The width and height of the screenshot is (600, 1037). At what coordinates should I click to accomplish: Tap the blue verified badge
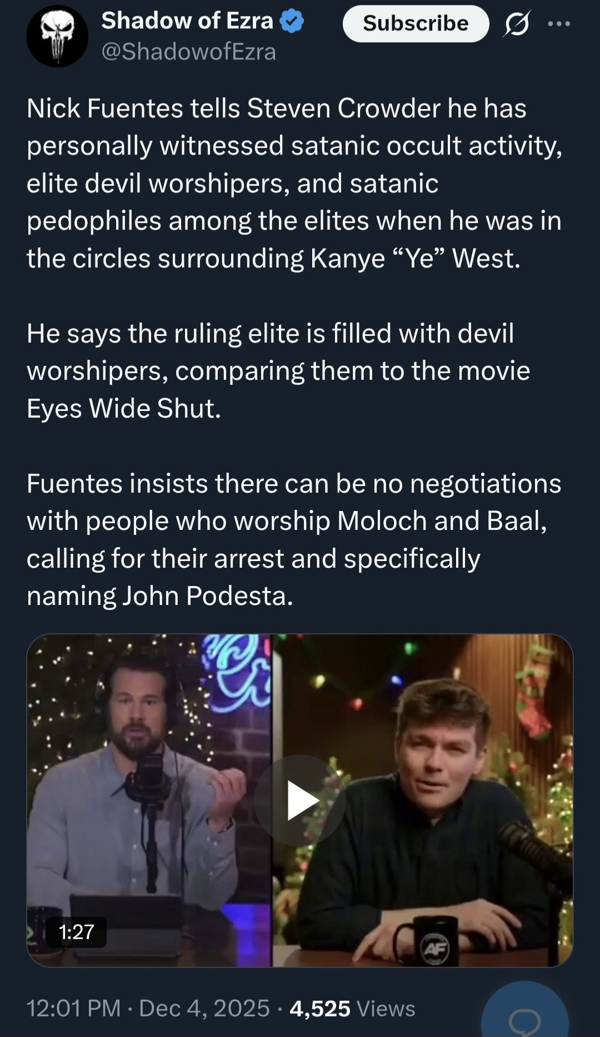(x=292, y=21)
